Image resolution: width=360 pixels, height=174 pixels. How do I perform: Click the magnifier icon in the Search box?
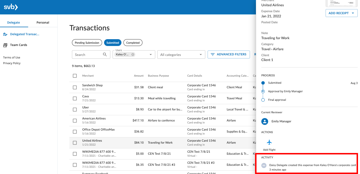[105, 54]
